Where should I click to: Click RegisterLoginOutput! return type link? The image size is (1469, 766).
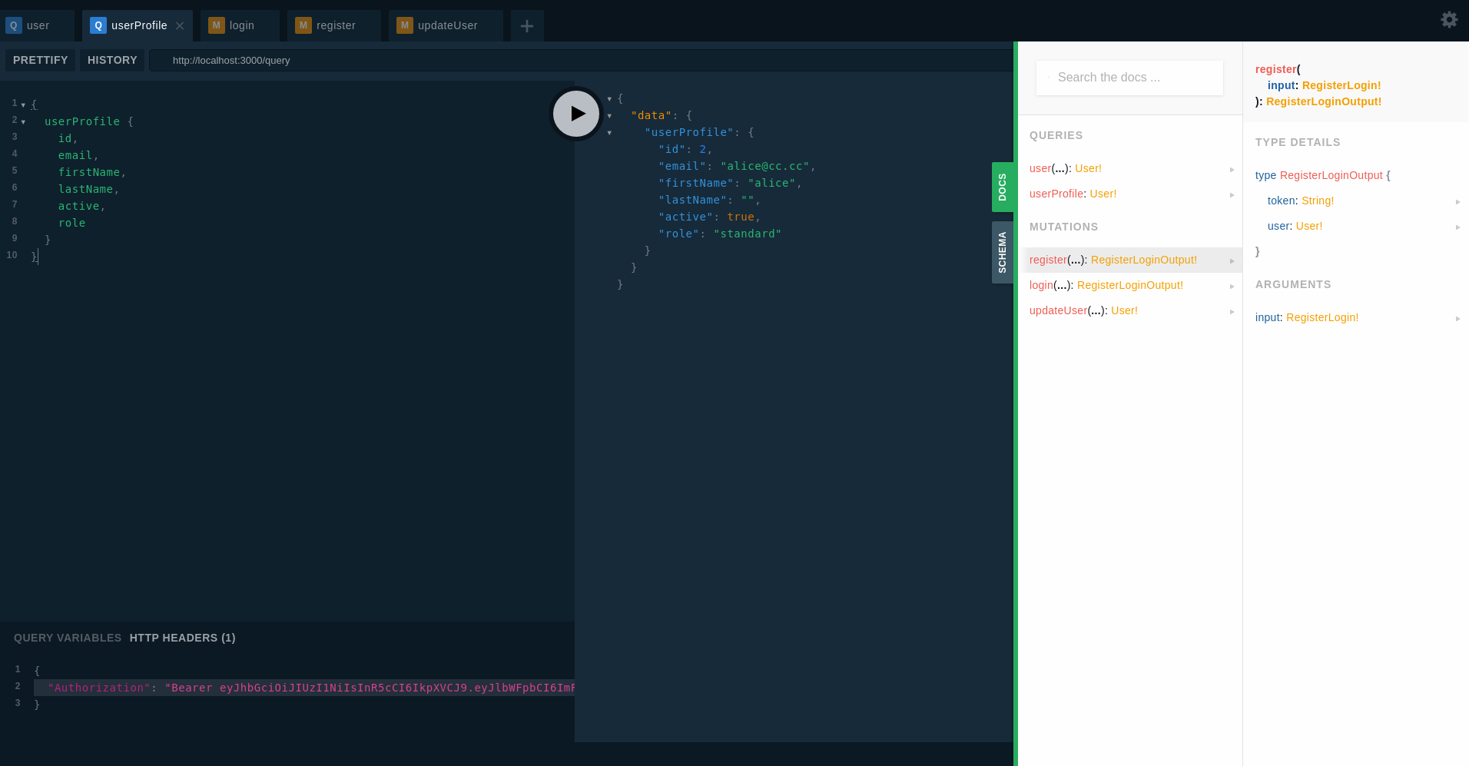1324,101
